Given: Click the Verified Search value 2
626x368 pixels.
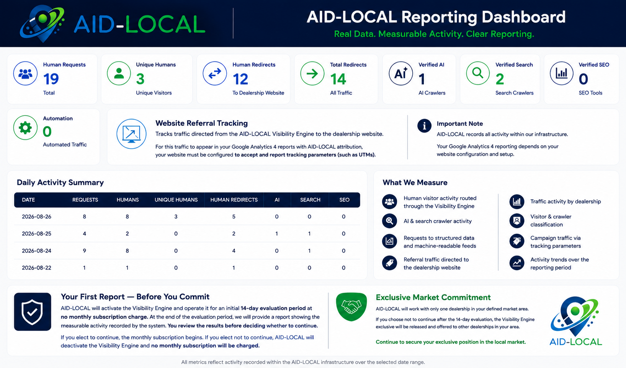Looking at the screenshot, I should point(500,79).
